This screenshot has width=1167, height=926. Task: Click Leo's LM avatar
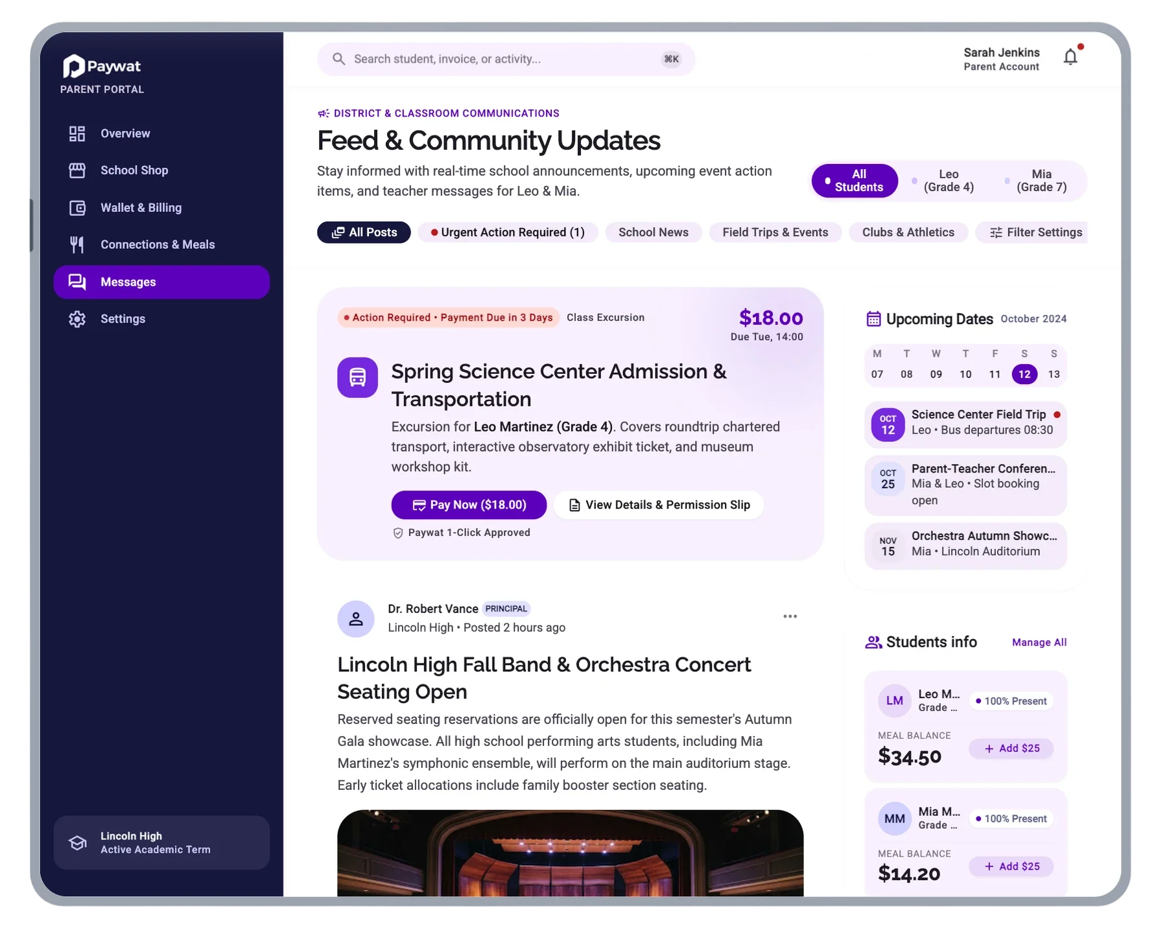point(894,700)
